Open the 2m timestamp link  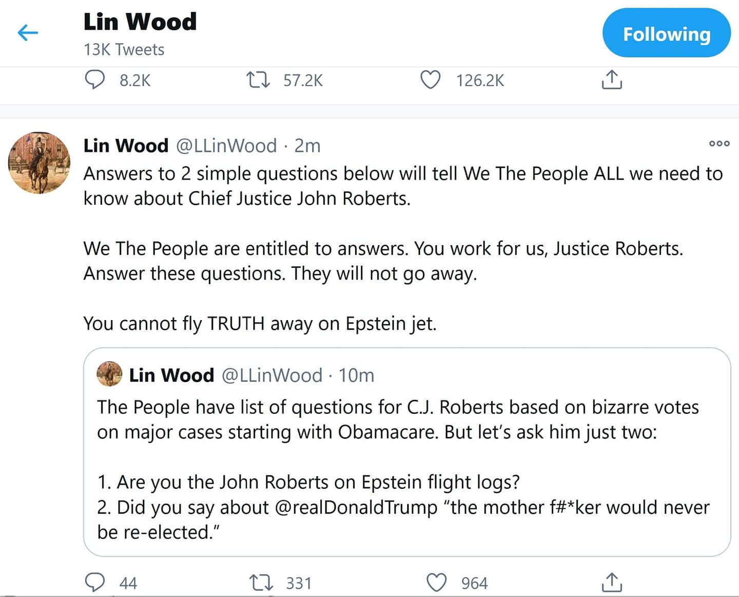[x=307, y=146]
